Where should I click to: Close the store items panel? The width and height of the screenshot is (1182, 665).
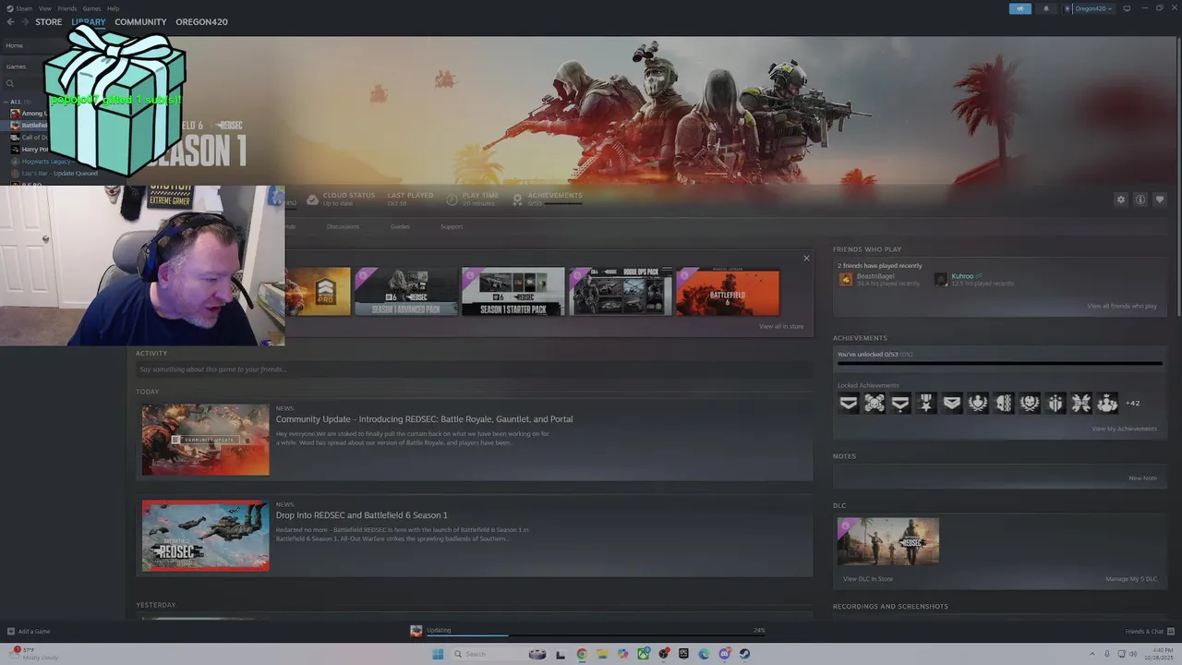coord(806,259)
